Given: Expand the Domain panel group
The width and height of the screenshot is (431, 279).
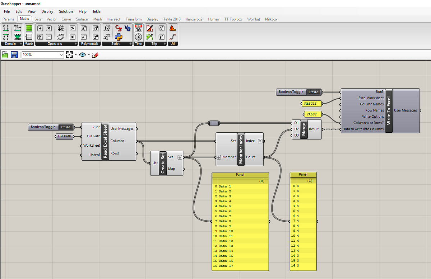Looking at the screenshot, I should pyautogui.click(x=21, y=44).
